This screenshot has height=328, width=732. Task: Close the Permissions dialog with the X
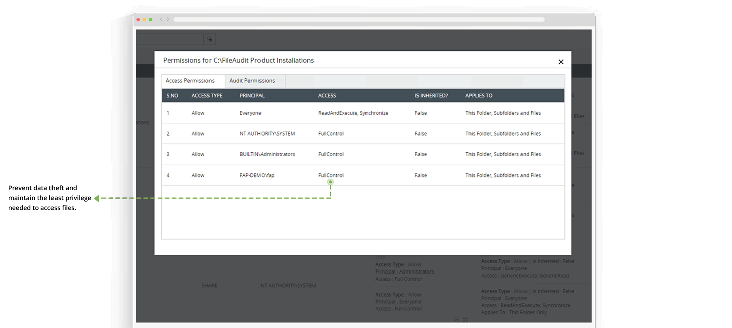tap(561, 62)
